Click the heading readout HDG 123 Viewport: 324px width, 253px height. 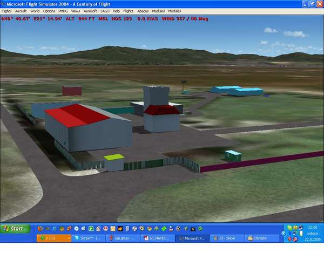click(x=122, y=19)
